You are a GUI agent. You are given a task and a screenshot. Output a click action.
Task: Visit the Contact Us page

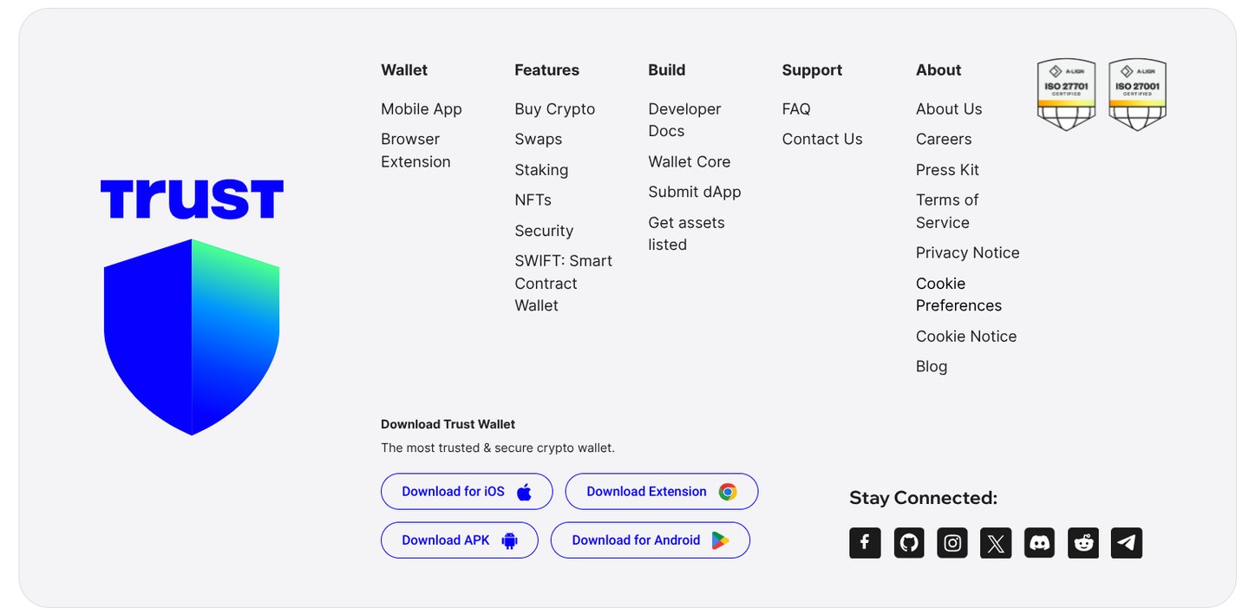821,139
